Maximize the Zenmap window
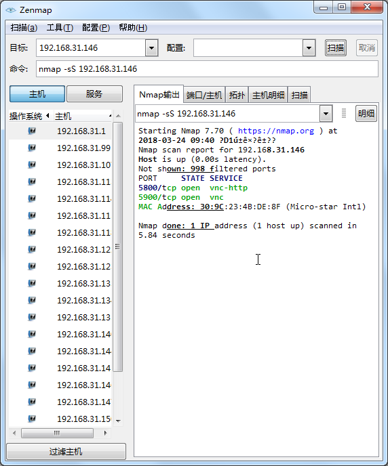 pos(342,7)
